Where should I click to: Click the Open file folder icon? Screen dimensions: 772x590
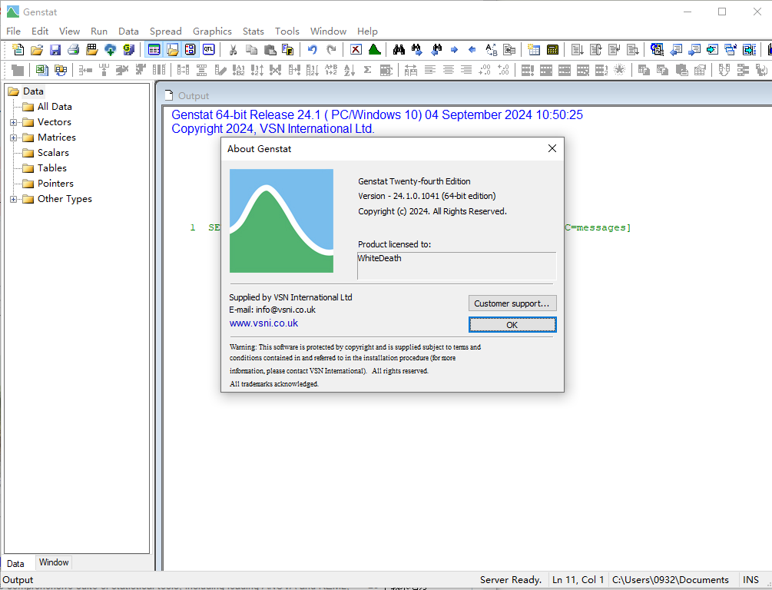(x=36, y=50)
